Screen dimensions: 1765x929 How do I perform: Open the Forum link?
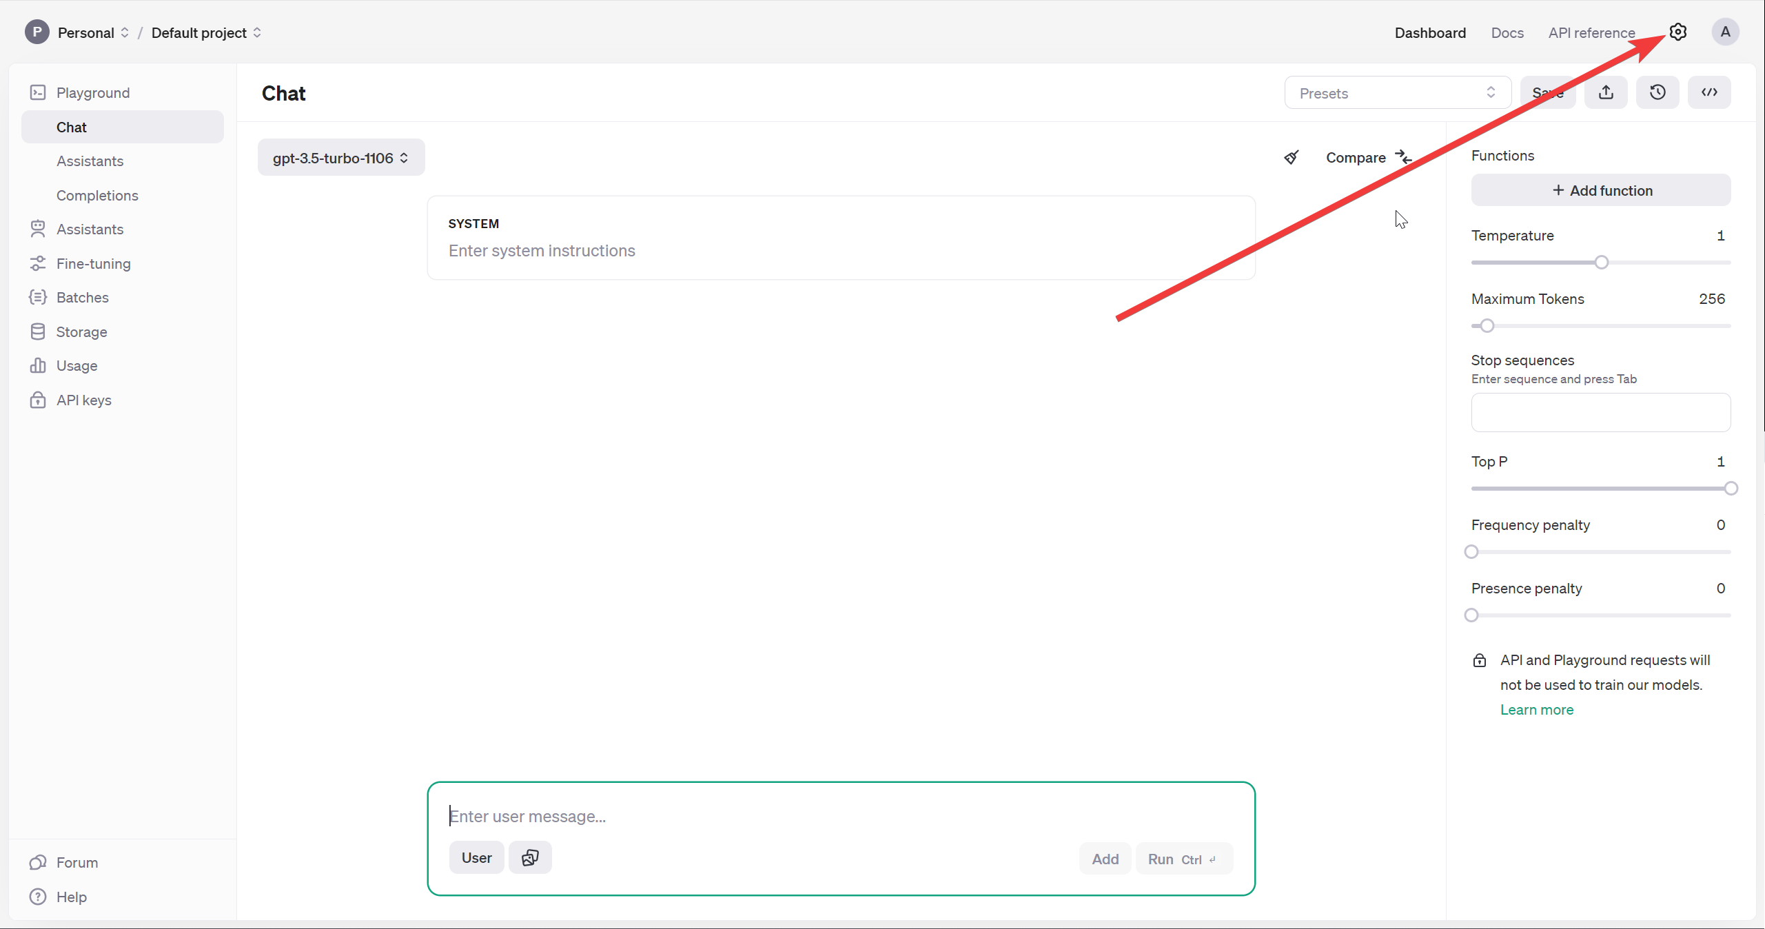point(76,862)
